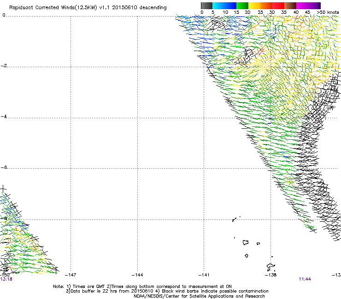The height and width of the screenshot is (299, 341).
Task: Click the brown 35-40 knots legend segment
Action: (x=290, y=6)
